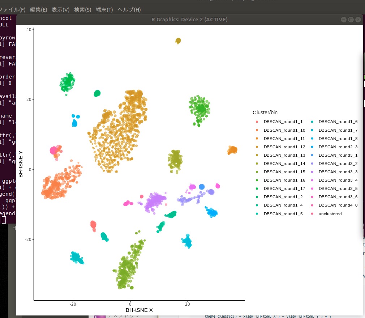Click the DBSCAN_round1_1 legend label
This screenshot has width=365, height=318.
(x=283, y=122)
